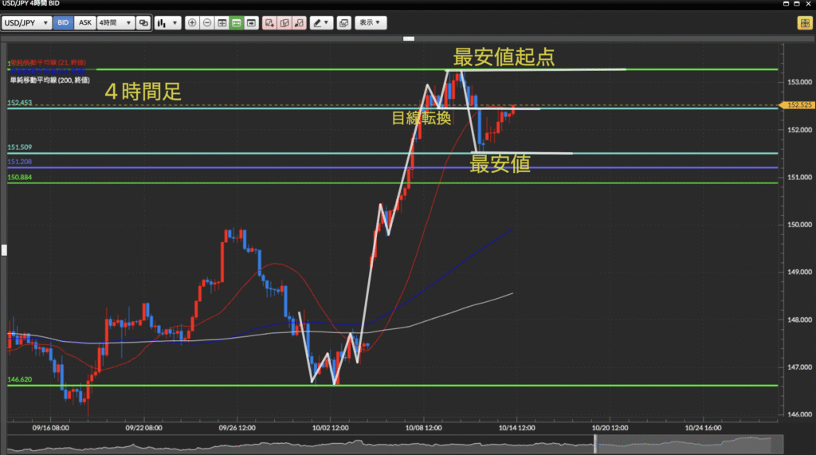Screen dimensions: 816x455
Task: Expand the chart type bar dropdown
Action: point(167,23)
